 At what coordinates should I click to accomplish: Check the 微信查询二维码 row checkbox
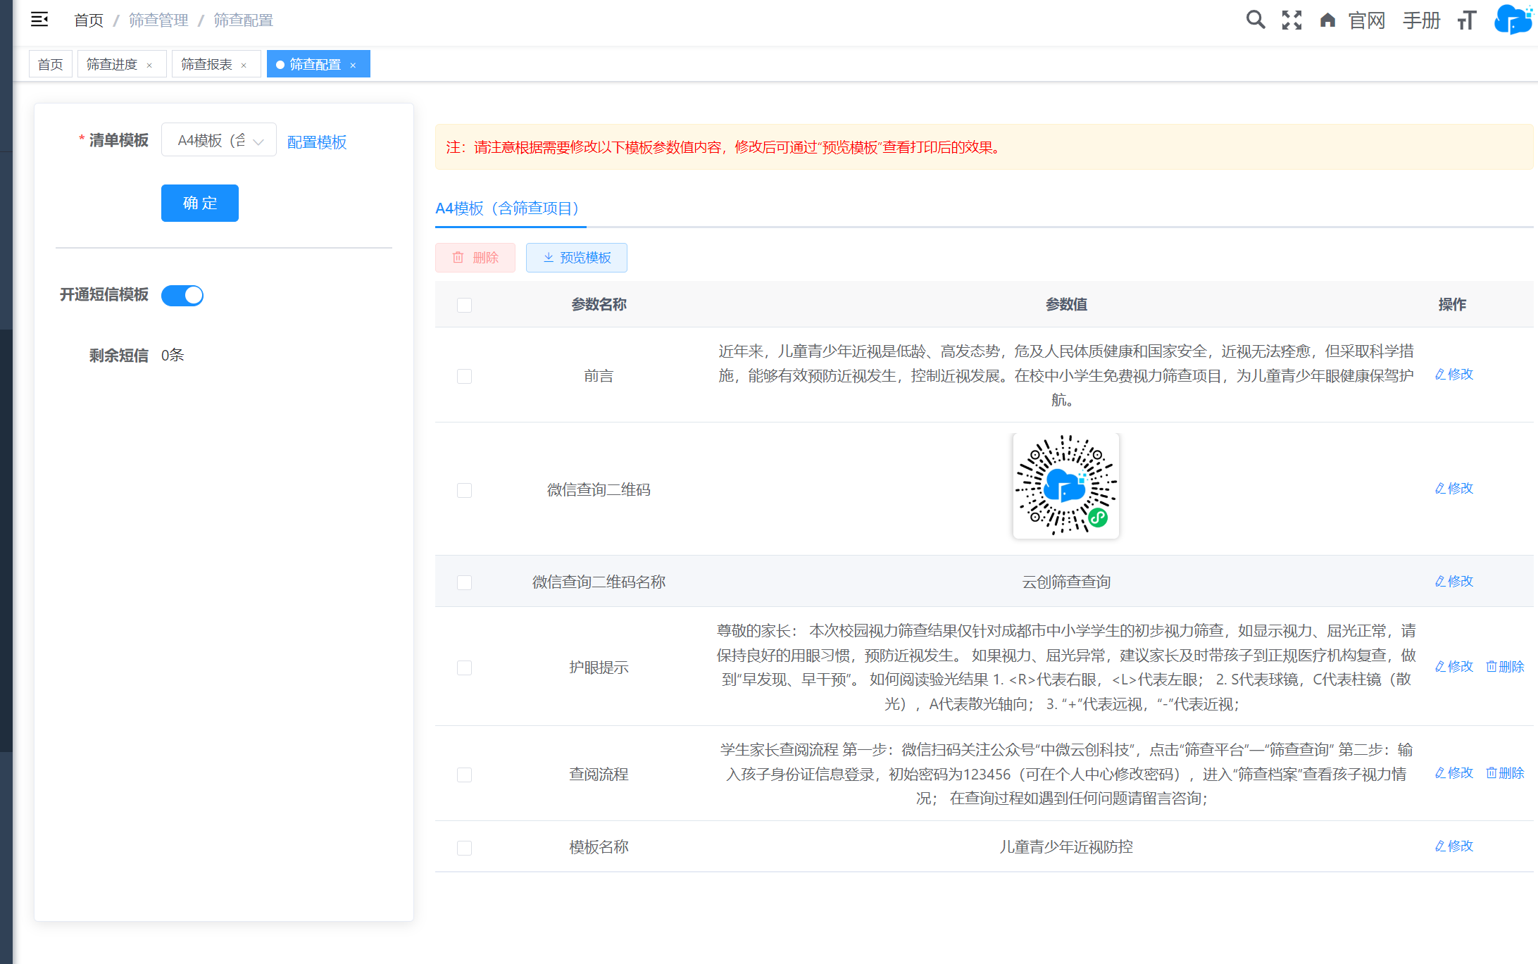464,490
